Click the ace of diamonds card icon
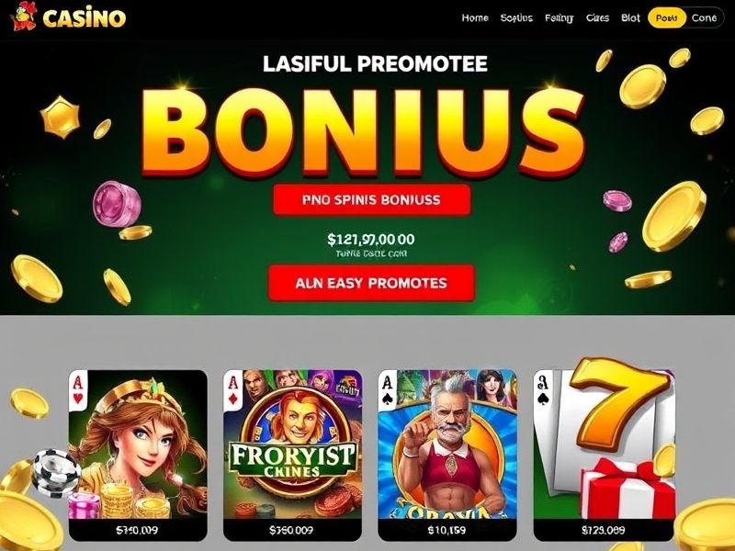The image size is (735, 551). coord(233,389)
